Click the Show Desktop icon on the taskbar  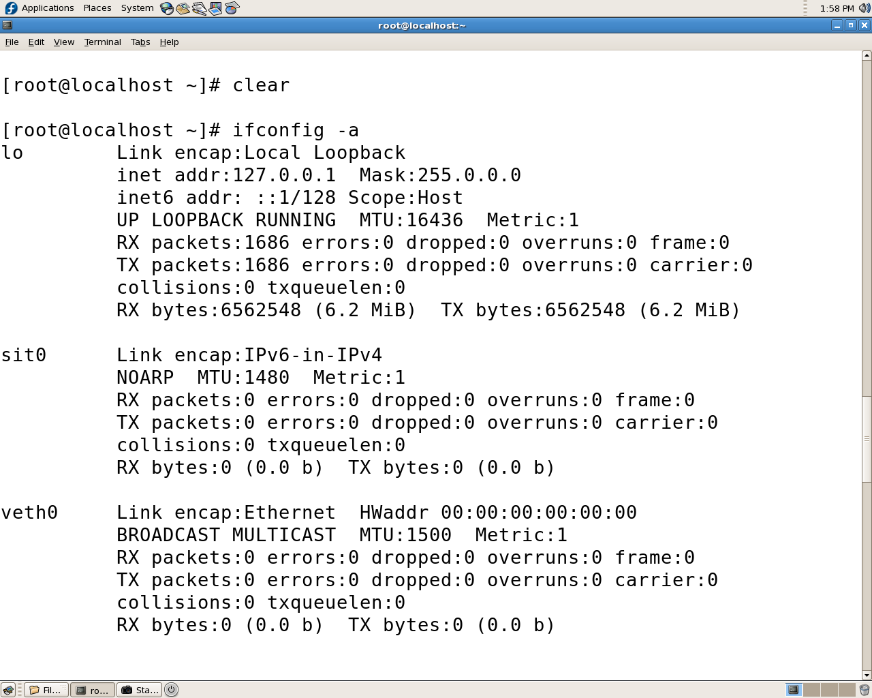9,689
